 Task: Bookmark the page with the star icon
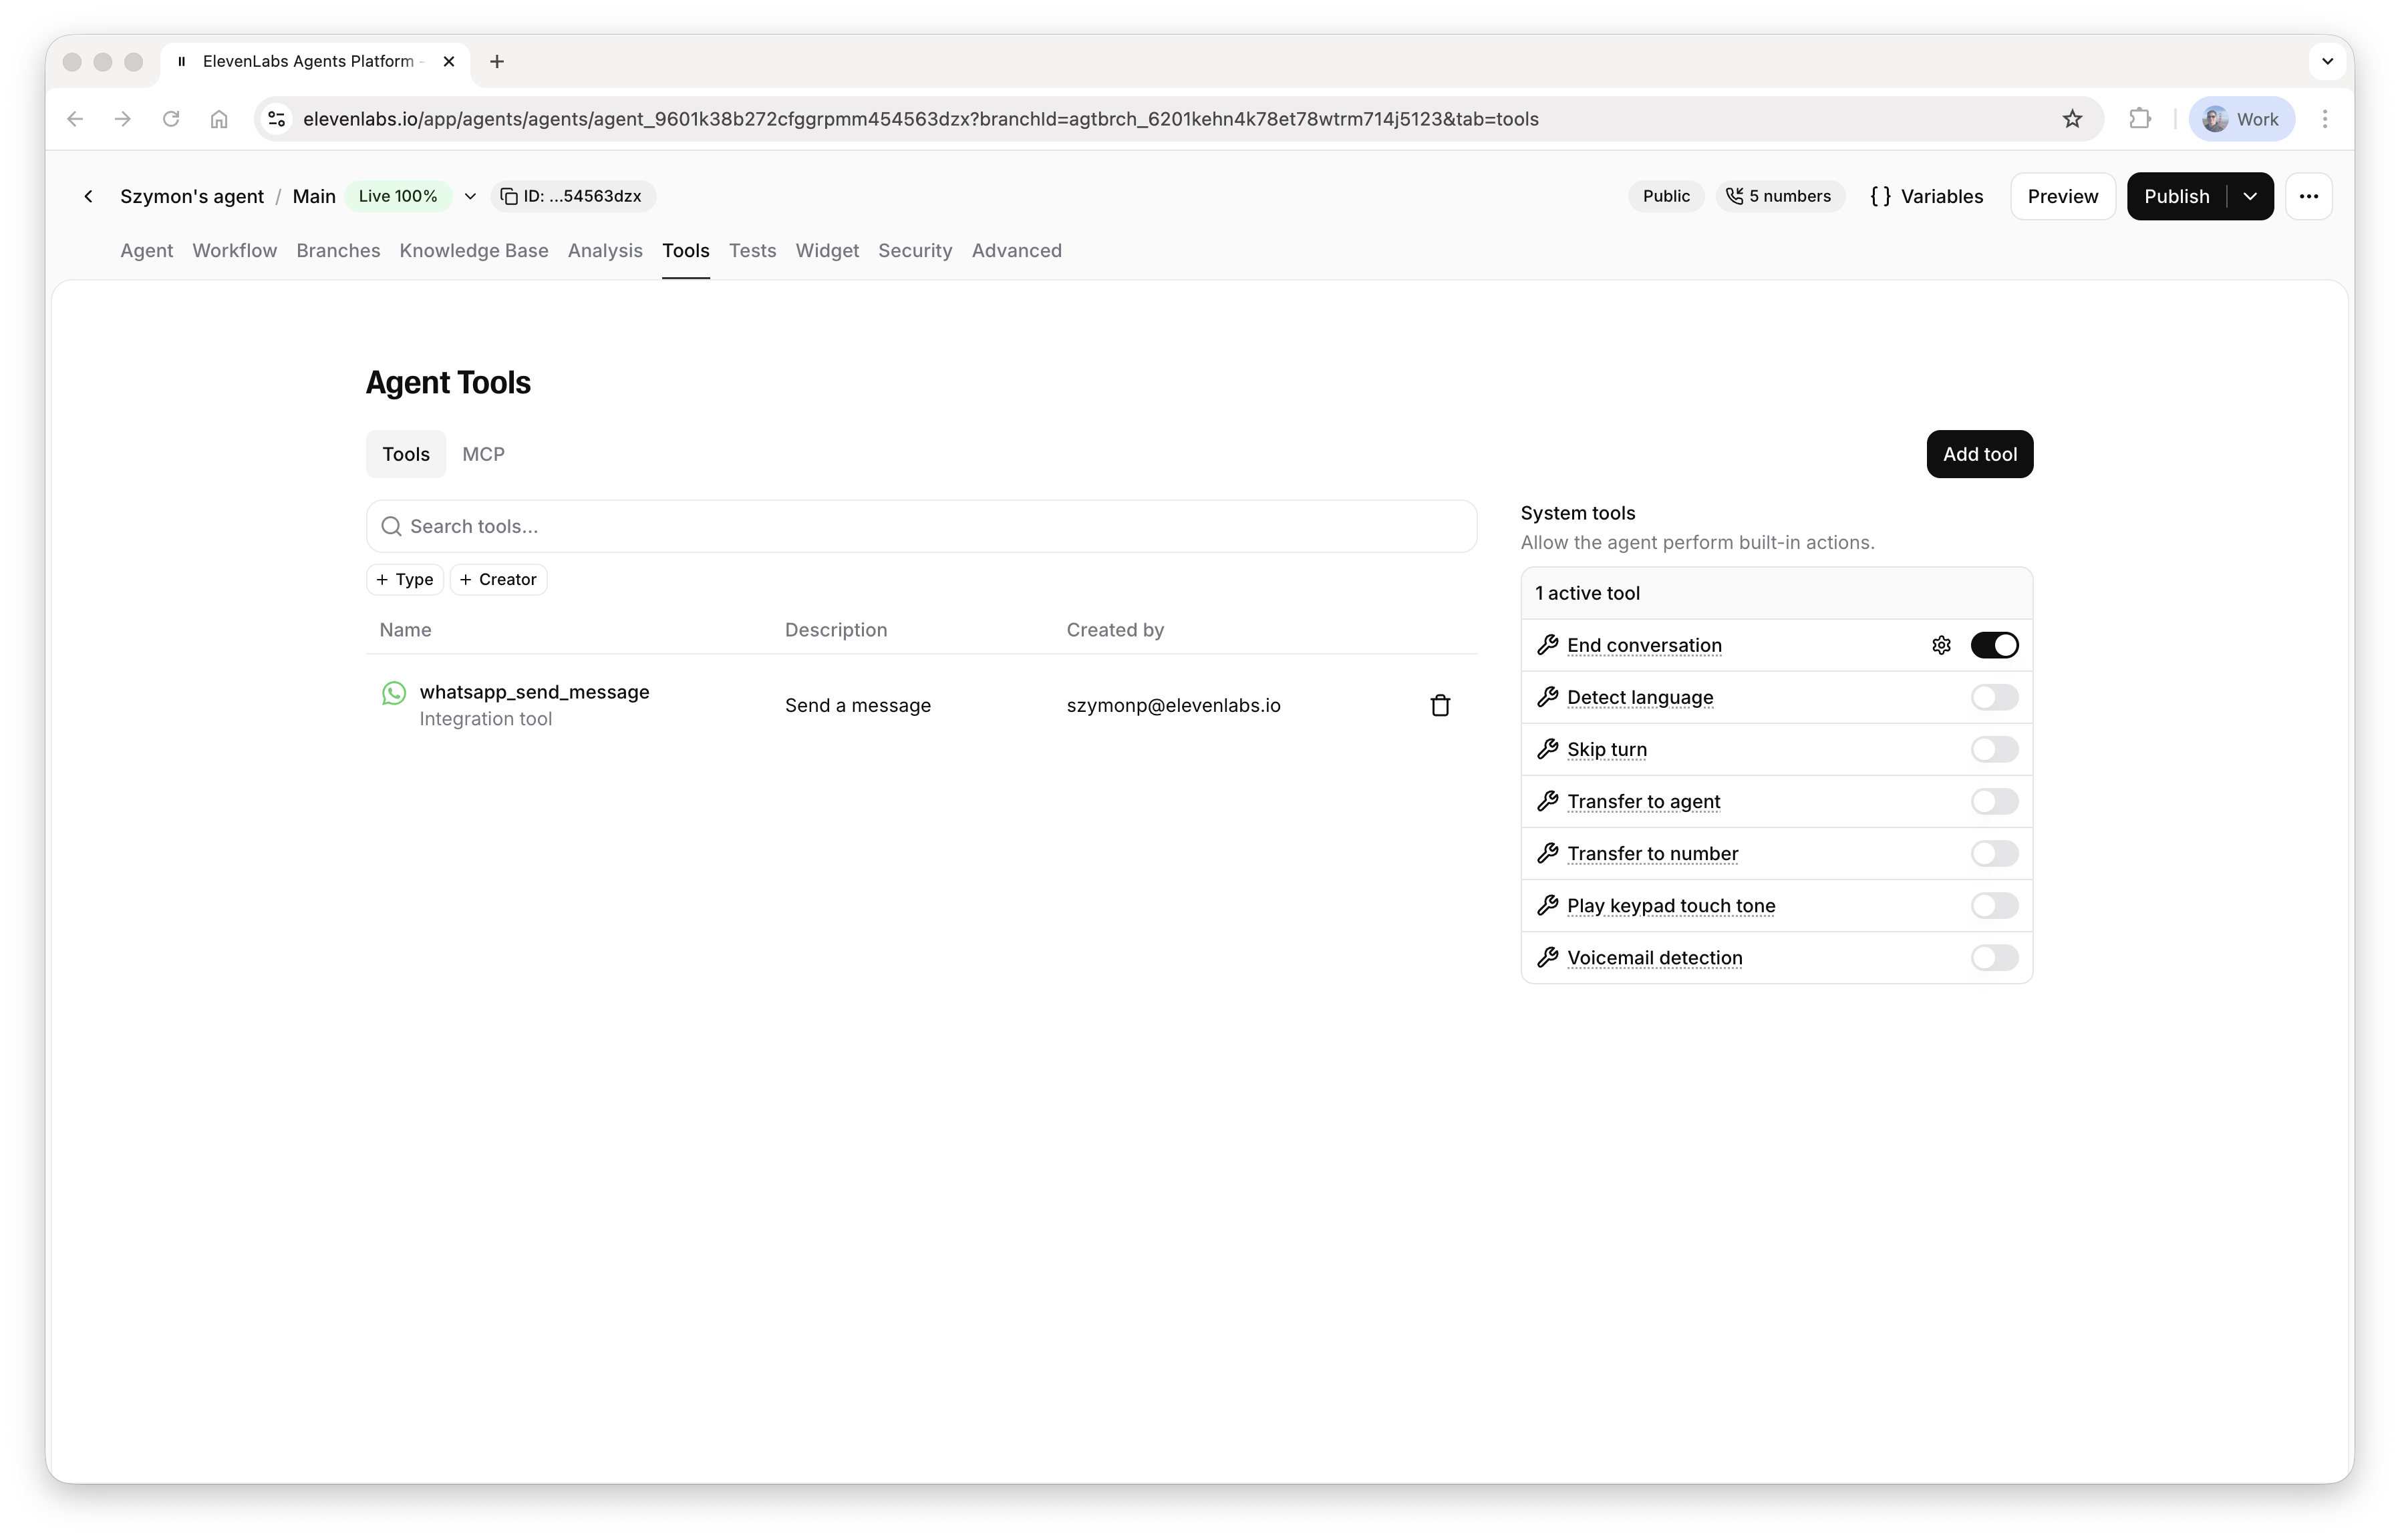[x=2072, y=119]
